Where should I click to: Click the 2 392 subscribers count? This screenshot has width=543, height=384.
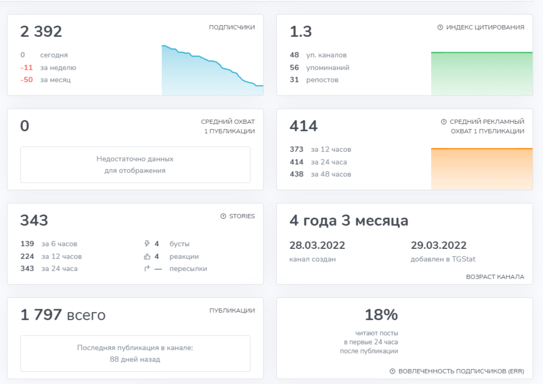tap(41, 32)
